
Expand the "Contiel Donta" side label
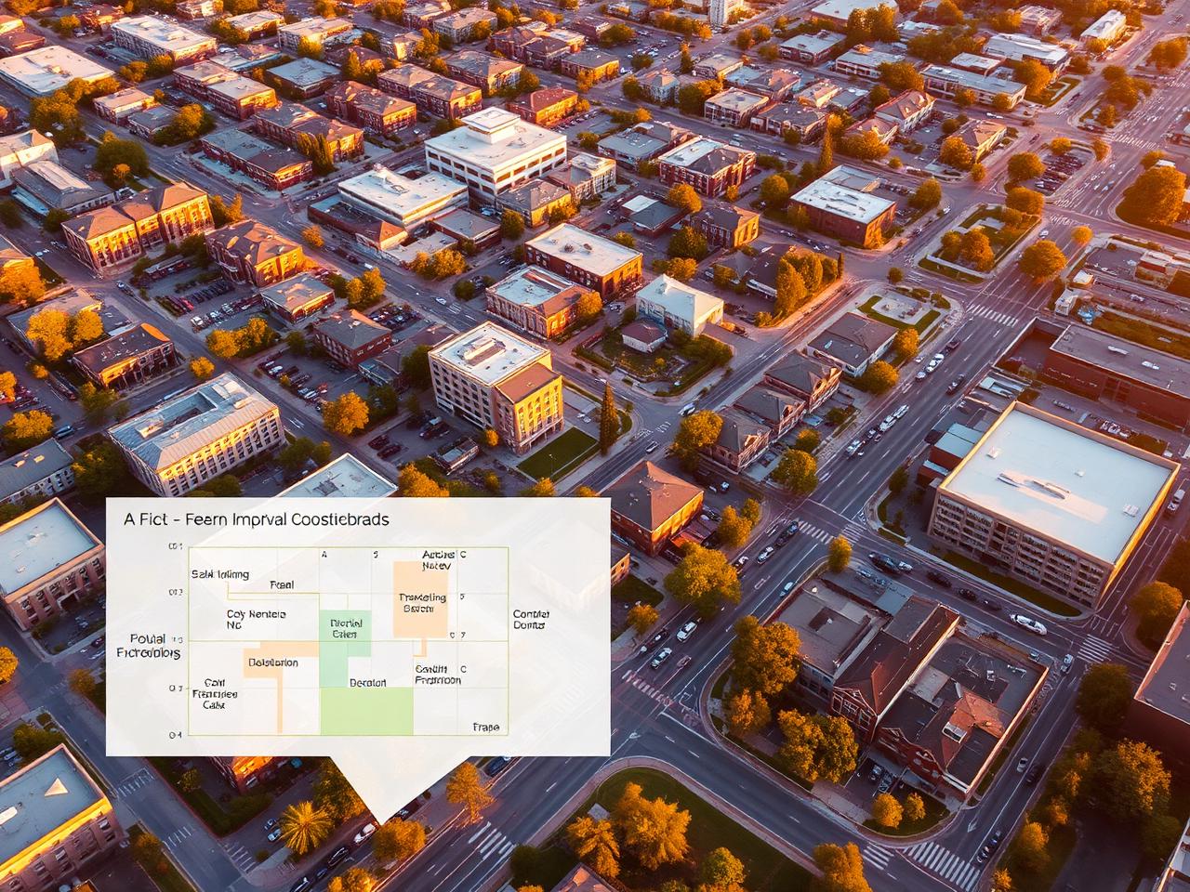click(x=531, y=619)
